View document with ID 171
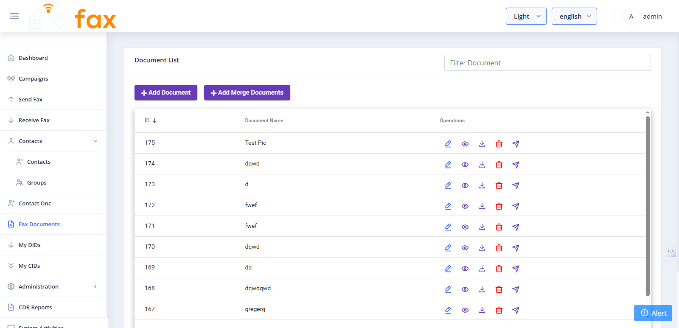 (465, 227)
